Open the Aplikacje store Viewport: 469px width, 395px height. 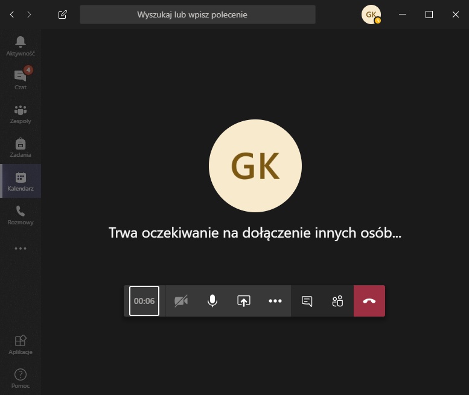(x=21, y=345)
